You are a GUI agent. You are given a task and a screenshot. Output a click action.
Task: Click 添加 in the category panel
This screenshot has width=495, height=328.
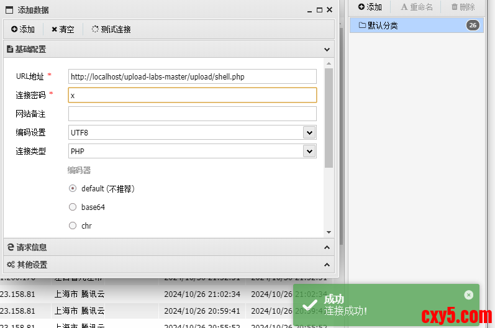point(370,7)
